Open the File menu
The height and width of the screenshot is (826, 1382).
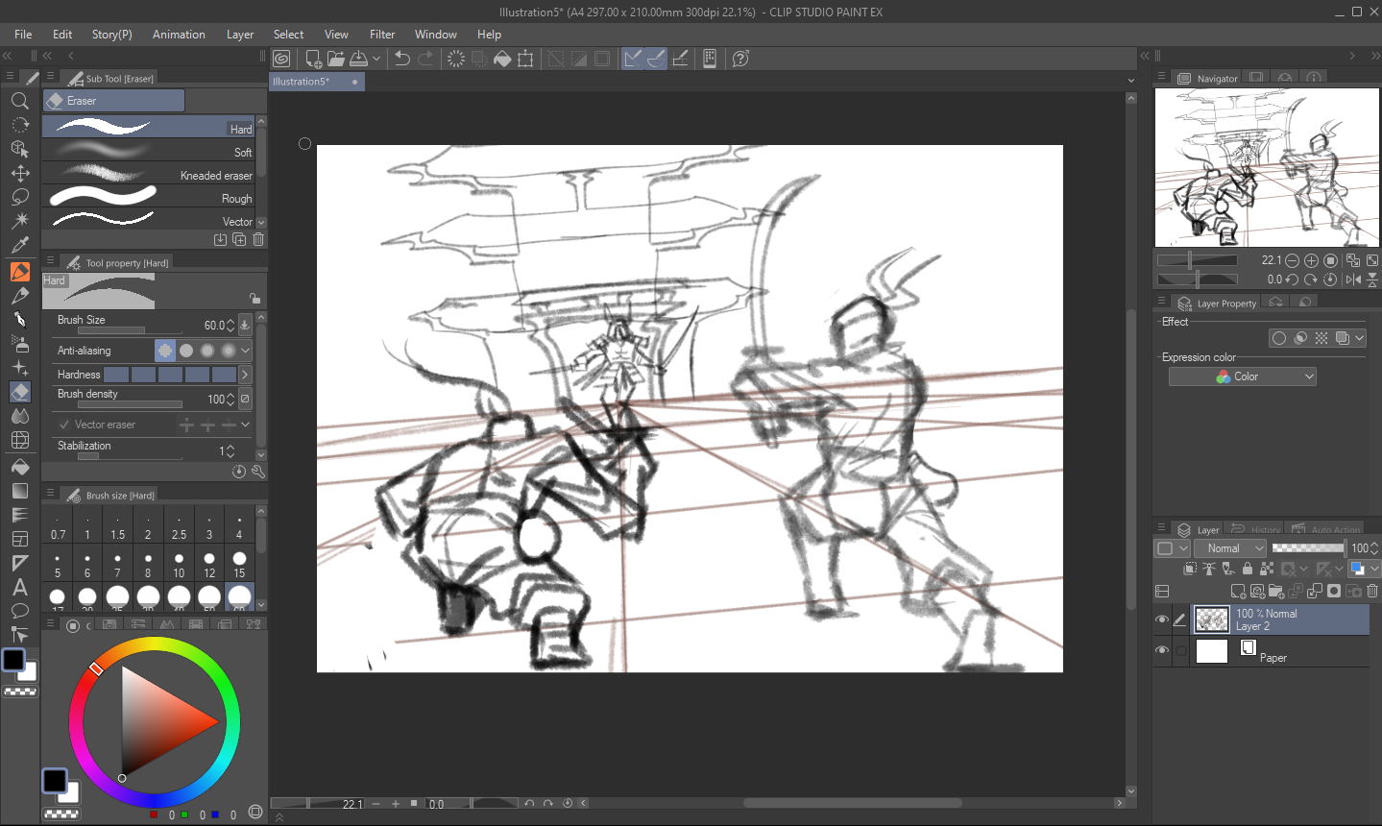click(23, 35)
